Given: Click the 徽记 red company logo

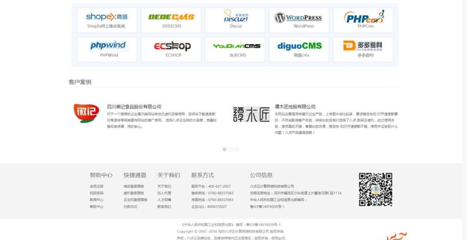Looking at the screenshot, I should (x=87, y=113).
